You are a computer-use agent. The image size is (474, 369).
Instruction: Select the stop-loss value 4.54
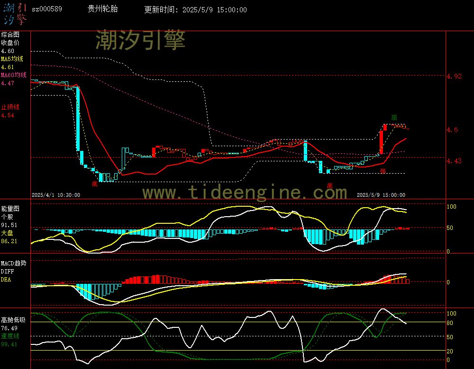tap(8, 115)
